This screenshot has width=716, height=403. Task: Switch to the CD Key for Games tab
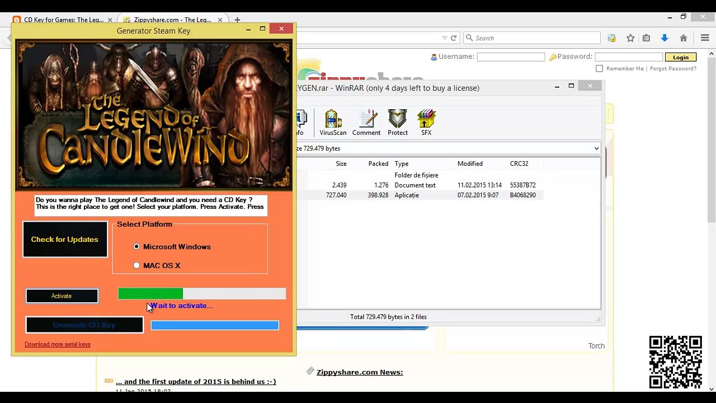coord(63,20)
